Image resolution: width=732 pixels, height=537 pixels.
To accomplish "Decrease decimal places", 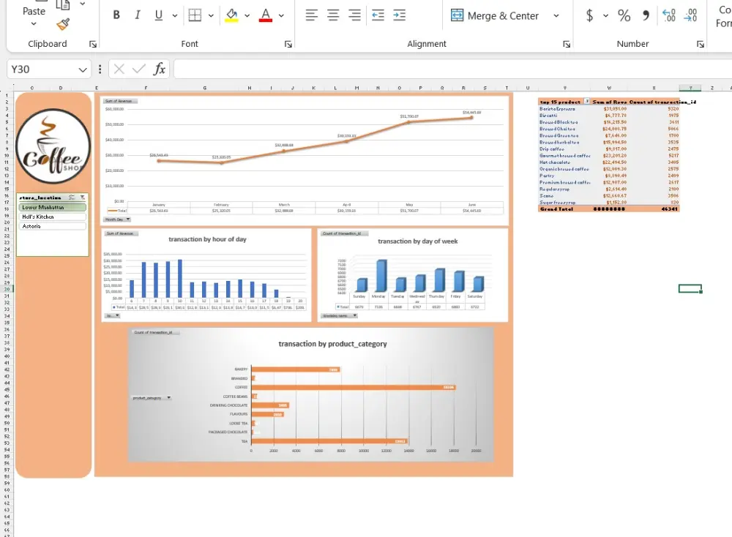I will pyautogui.click(x=690, y=15).
